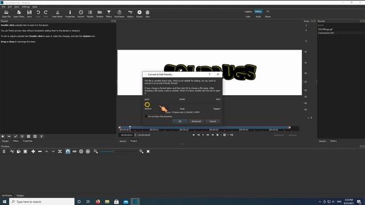Click the timeline Lift up-arrow icon

(x=47, y=151)
